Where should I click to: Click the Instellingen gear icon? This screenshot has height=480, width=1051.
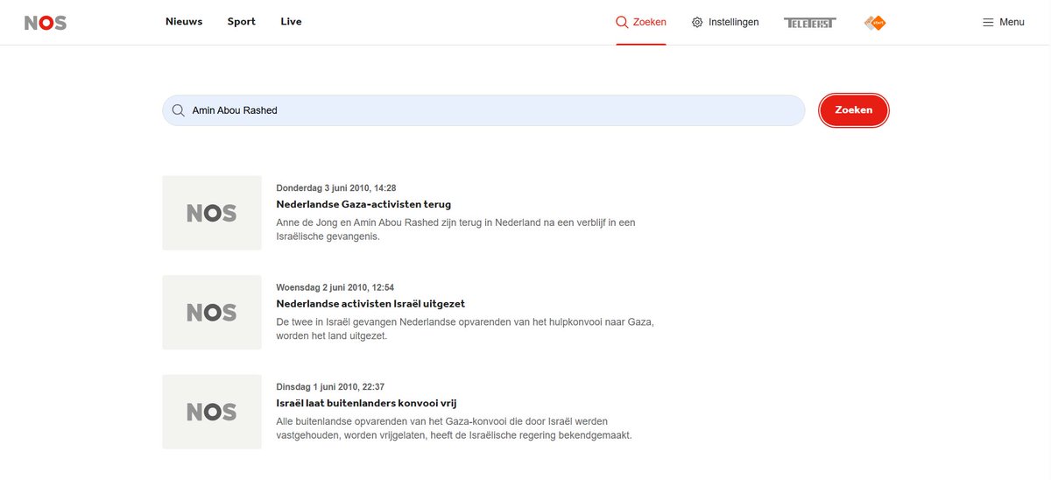tap(697, 22)
